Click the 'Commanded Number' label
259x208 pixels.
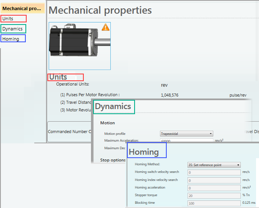pos(69,131)
